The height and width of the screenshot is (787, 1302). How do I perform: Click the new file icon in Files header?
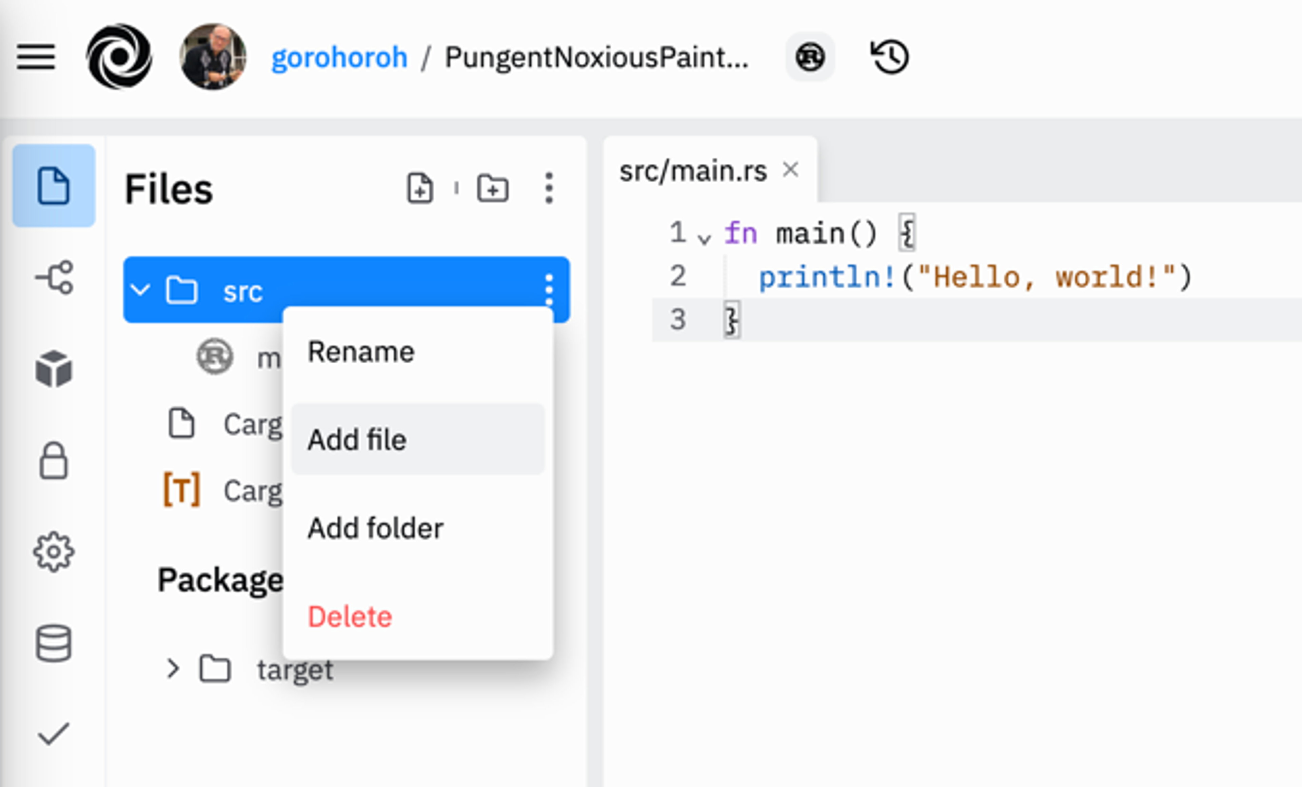click(420, 188)
